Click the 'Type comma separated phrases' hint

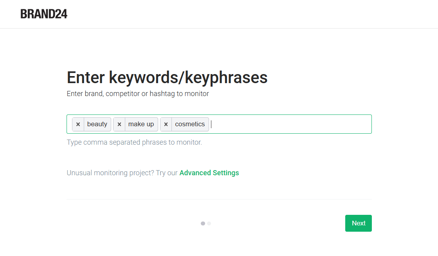[134, 142]
